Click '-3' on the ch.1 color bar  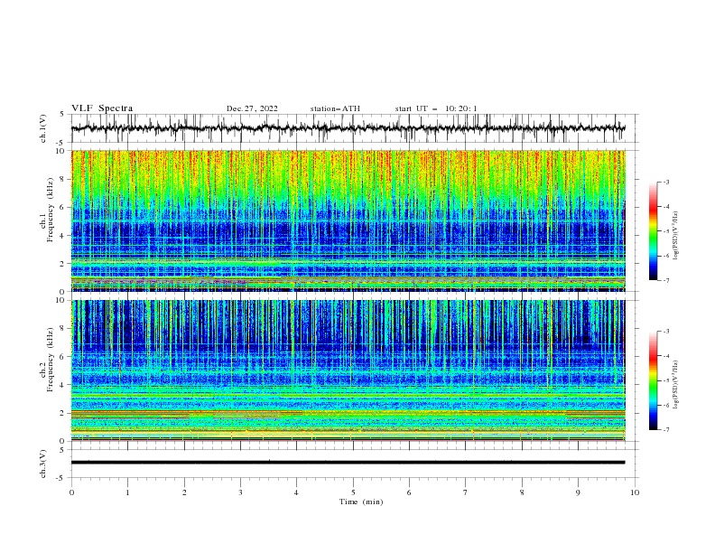pos(665,182)
